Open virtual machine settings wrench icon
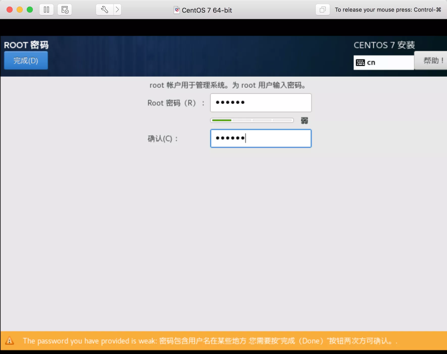This screenshot has height=354, width=447. tap(105, 10)
